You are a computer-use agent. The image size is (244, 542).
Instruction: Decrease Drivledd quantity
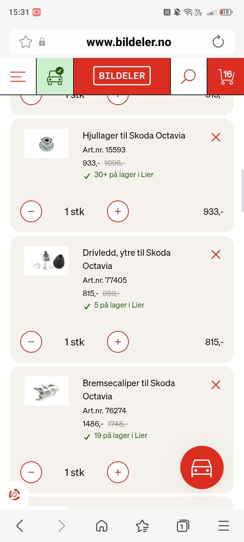pos(31,342)
